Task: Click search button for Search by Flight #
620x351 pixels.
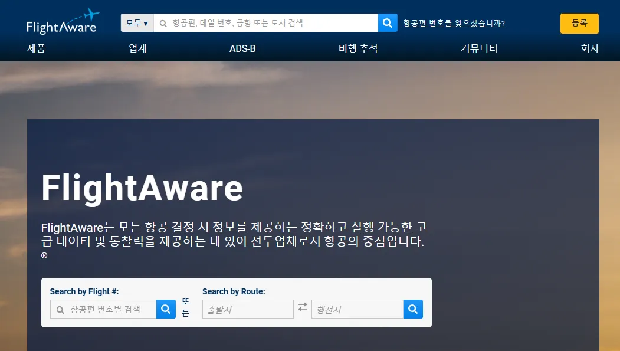Action: tap(166, 309)
